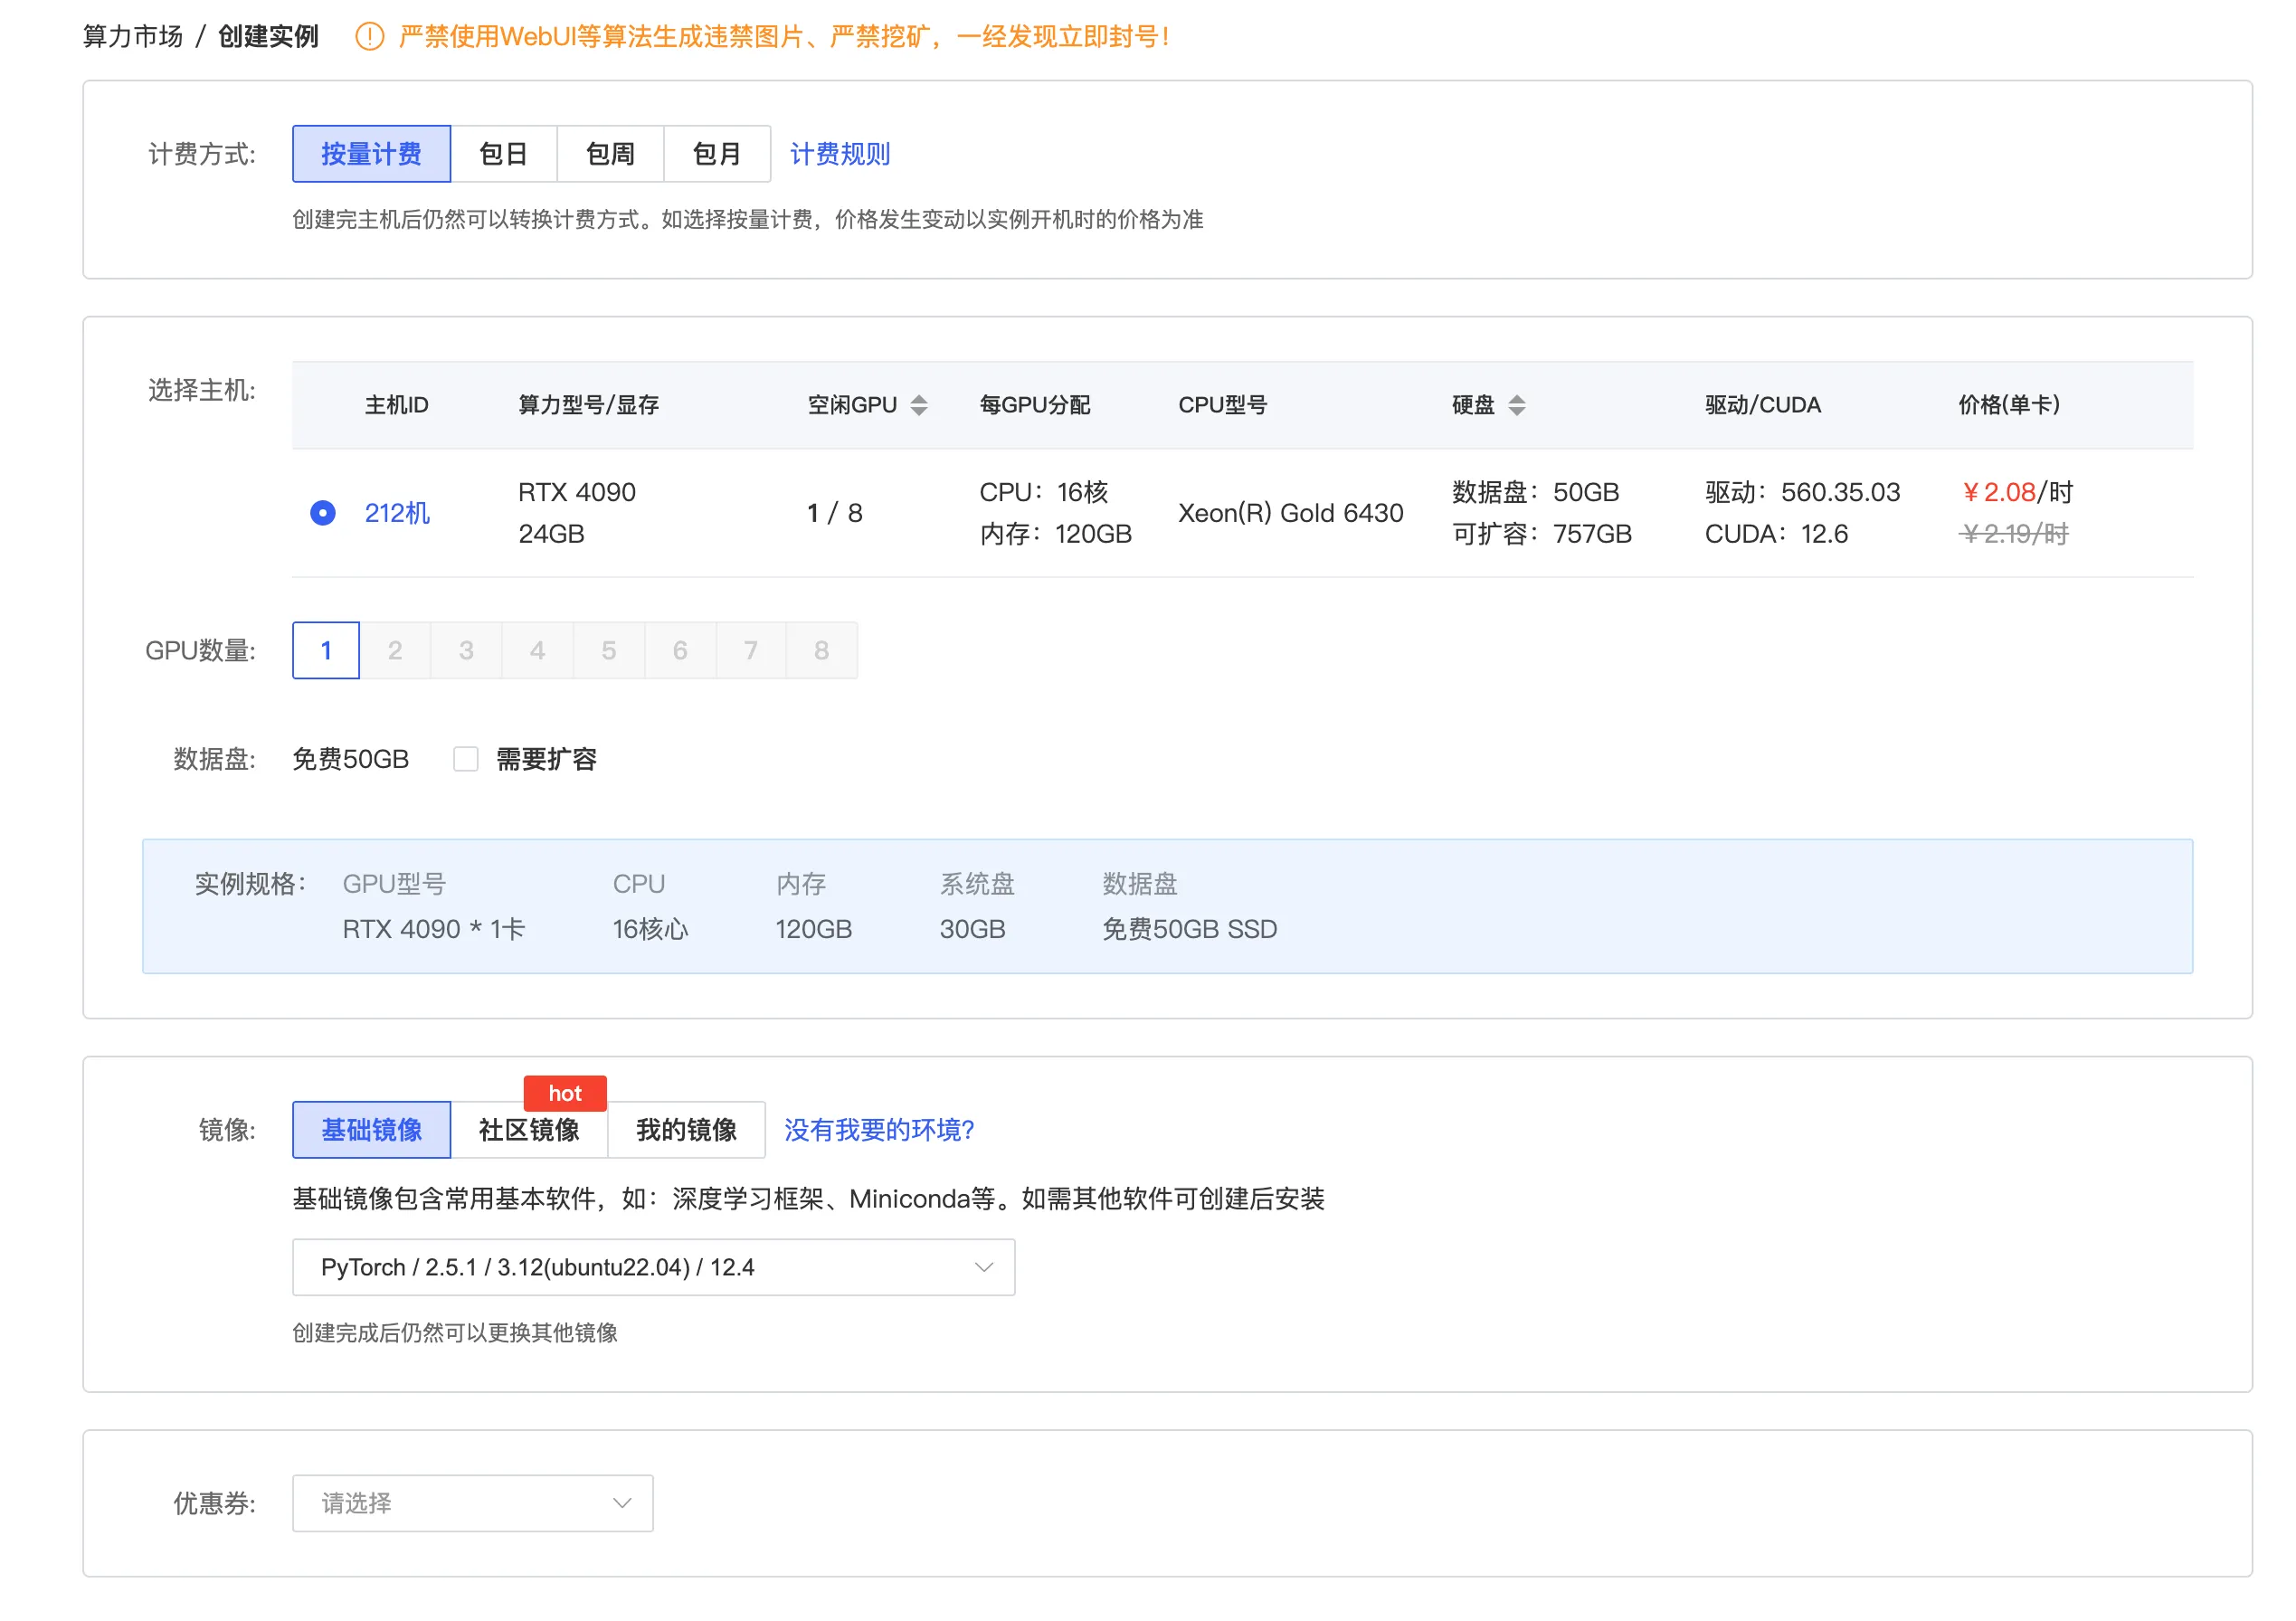Image resolution: width=2296 pixels, height=1621 pixels.
Task: Click the 没有我要的环境? link
Action: 878,1130
